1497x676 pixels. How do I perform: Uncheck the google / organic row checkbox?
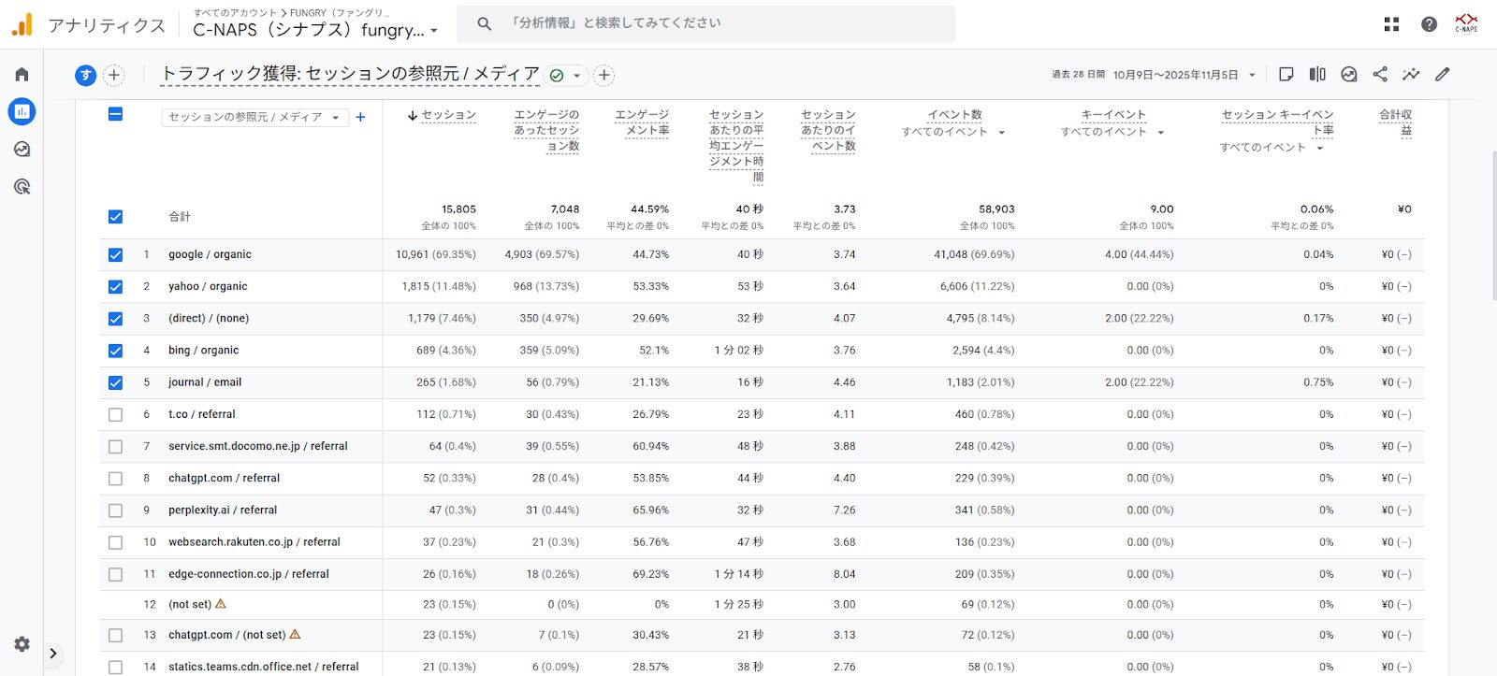coord(115,254)
